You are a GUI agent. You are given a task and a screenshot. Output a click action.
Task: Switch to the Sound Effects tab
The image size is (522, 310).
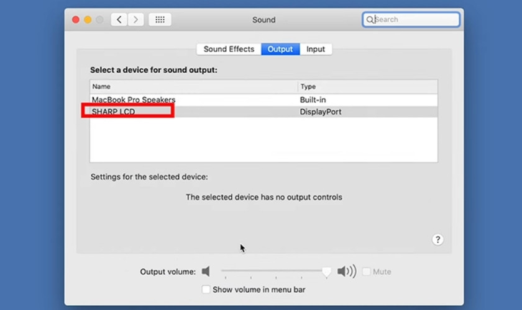[229, 50]
